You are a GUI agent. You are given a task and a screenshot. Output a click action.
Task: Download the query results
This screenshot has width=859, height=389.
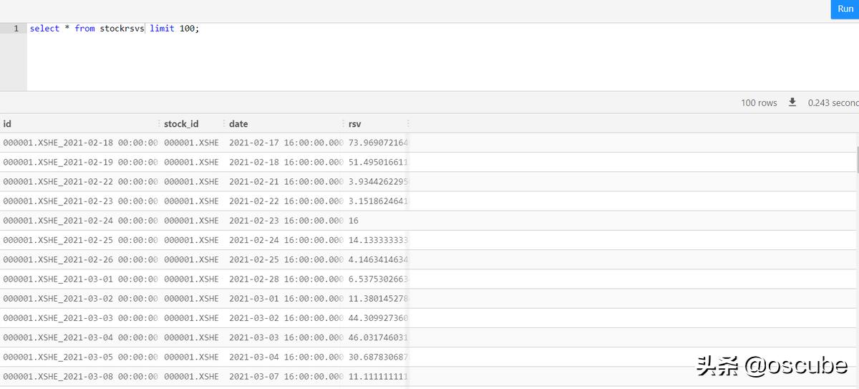[792, 102]
